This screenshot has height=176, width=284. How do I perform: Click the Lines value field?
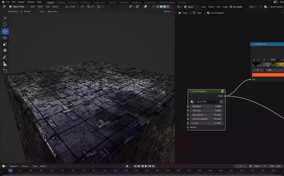206,123
